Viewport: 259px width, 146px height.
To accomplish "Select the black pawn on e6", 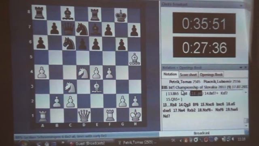I will click(x=96, y=44).
